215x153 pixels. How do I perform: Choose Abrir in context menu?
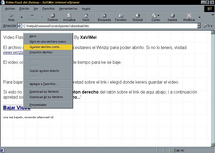(48, 36)
